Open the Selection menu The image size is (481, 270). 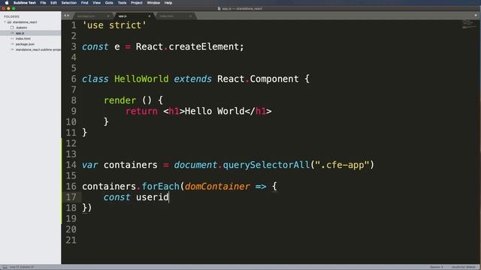tap(68, 3)
